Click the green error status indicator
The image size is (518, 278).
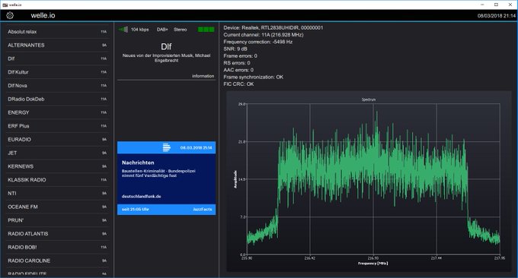206,30
